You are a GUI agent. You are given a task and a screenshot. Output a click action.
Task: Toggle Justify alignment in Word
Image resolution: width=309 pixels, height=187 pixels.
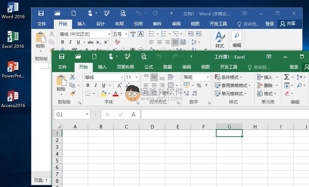(175, 42)
